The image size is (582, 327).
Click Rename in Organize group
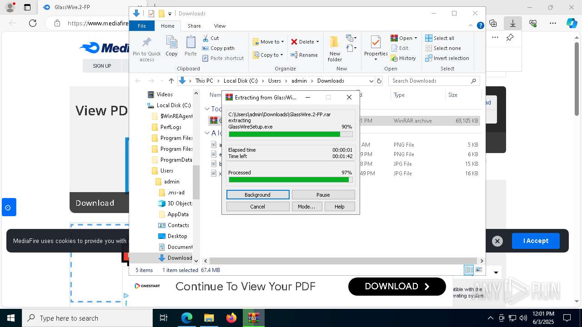(x=304, y=55)
